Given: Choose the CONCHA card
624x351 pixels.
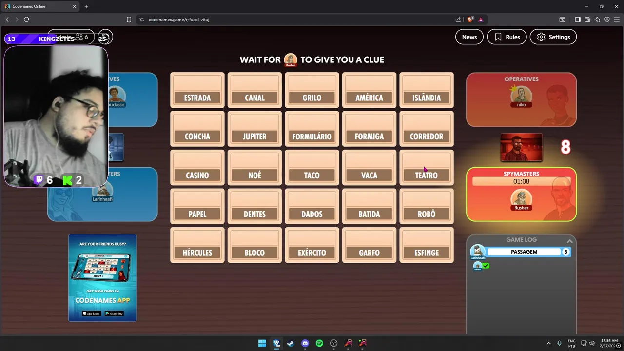Looking at the screenshot, I should pos(197,129).
